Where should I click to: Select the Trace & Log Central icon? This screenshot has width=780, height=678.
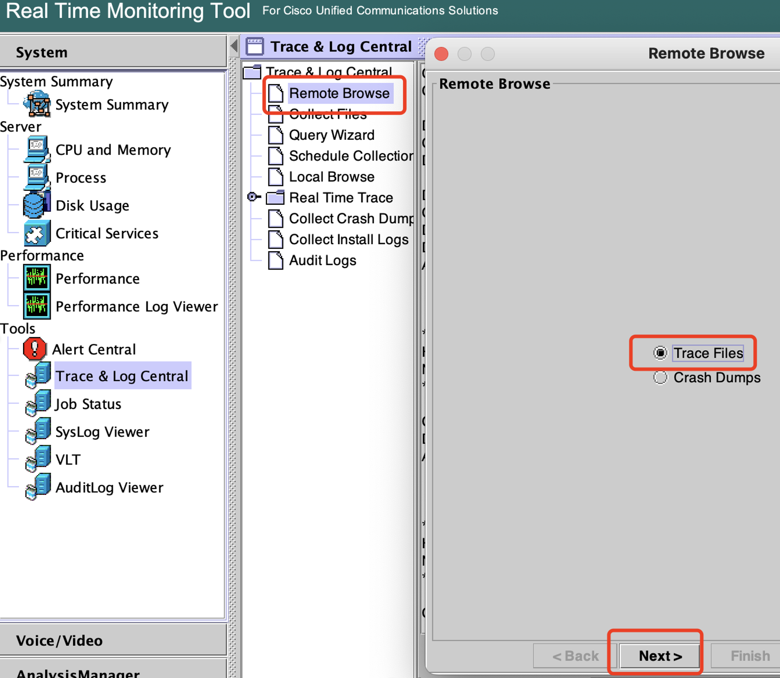(38, 376)
